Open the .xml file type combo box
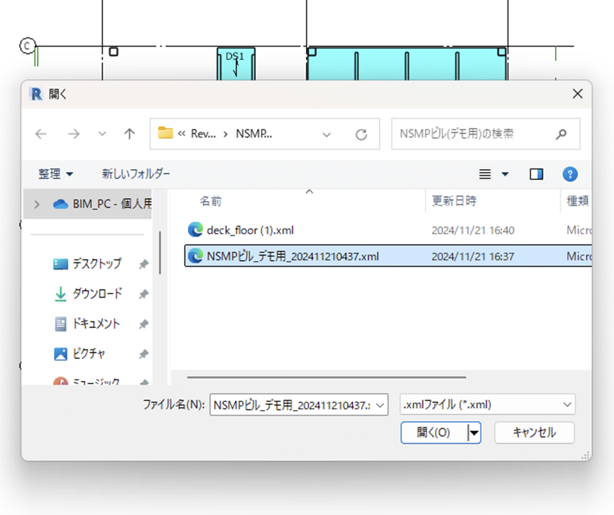 click(x=488, y=405)
